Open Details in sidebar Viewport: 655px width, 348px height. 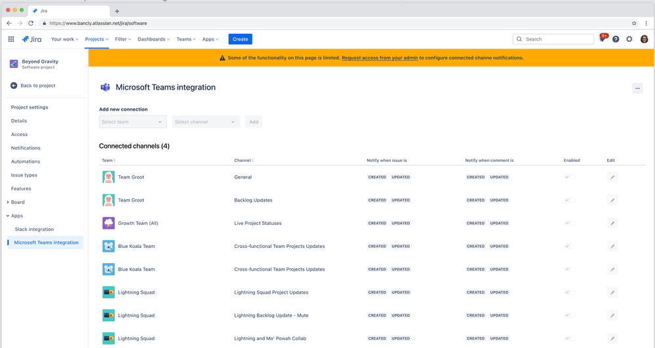coord(19,121)
